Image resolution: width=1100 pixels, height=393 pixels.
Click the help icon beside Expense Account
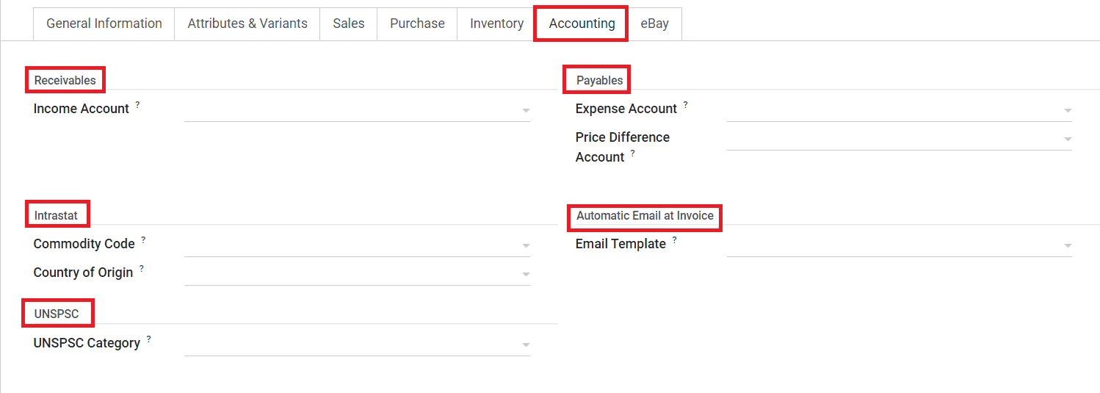pos(685,105)
